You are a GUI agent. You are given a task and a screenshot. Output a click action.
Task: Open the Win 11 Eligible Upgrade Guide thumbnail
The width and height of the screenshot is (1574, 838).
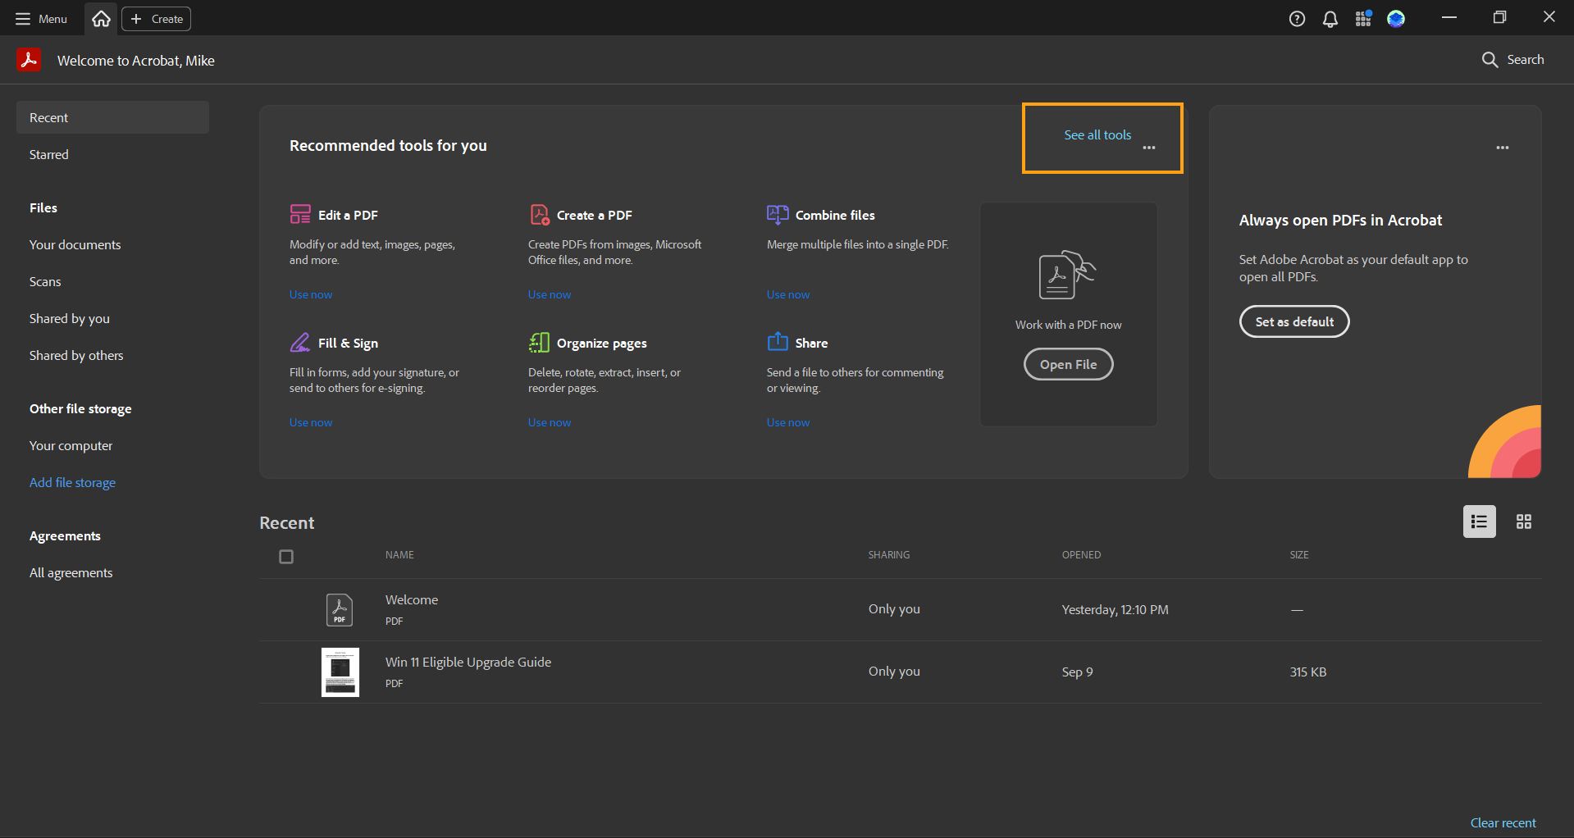point(340,672)
